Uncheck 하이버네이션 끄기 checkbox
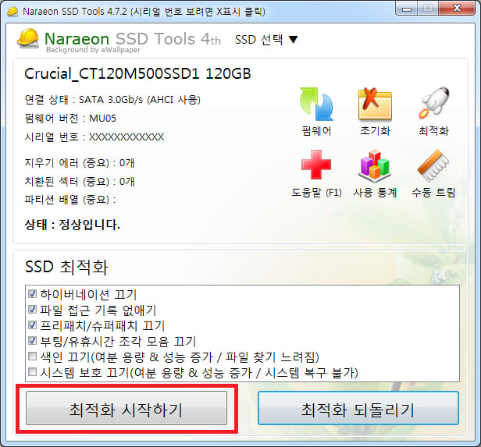 32,293
